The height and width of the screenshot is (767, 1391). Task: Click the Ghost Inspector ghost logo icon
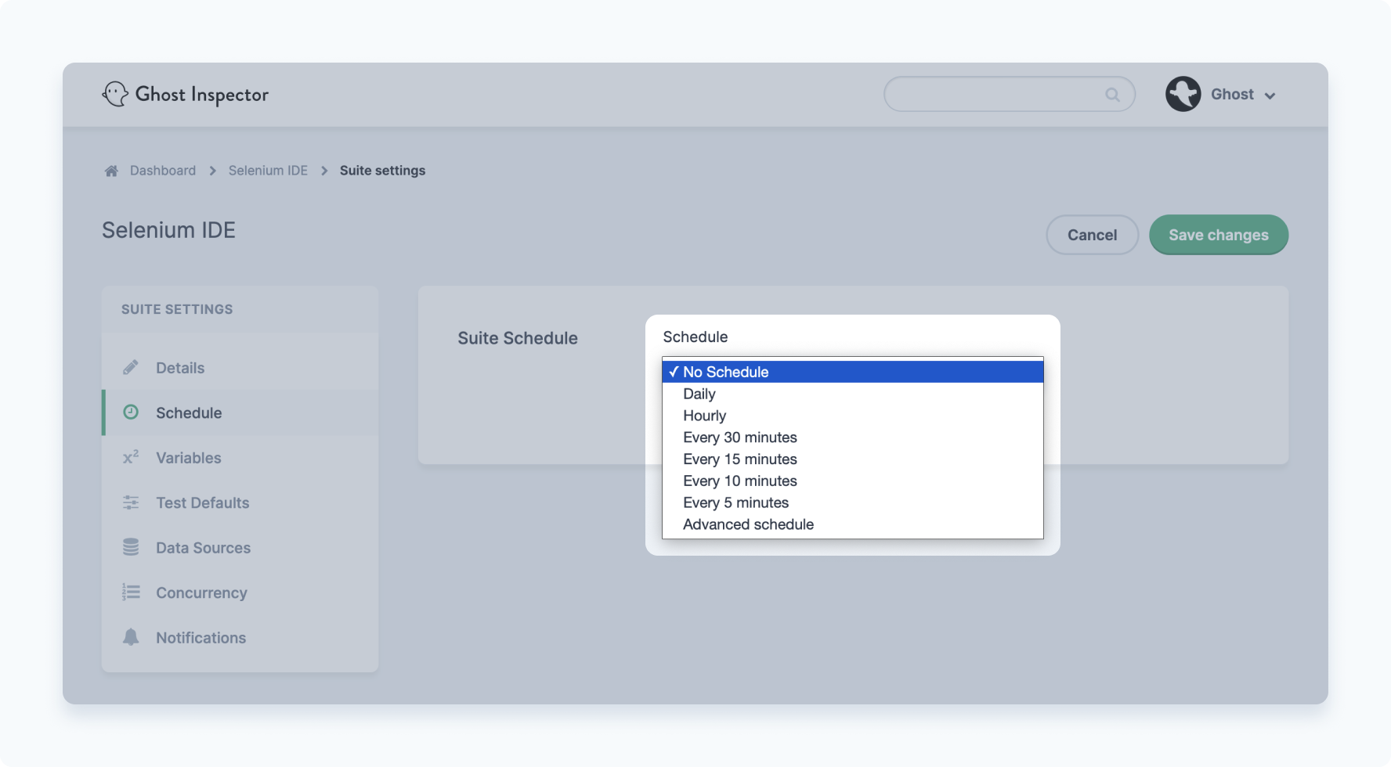tap(115, 94)
